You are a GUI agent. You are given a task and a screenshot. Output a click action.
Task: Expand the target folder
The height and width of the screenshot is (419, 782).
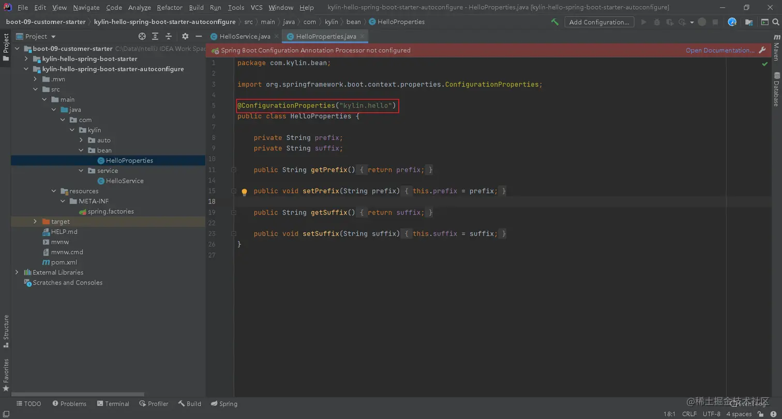35,222
